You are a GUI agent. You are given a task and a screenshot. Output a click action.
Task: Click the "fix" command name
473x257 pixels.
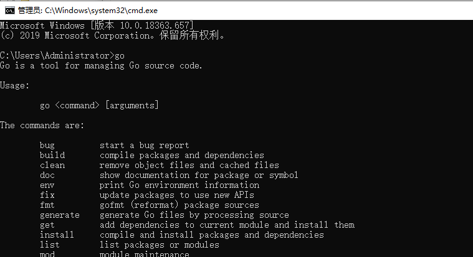click(47, 195)
